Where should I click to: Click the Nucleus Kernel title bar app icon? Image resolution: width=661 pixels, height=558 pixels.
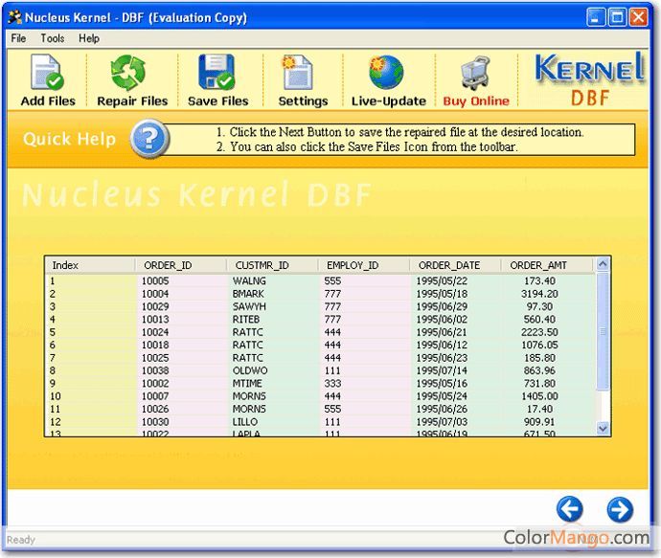(x=14, y=17)
